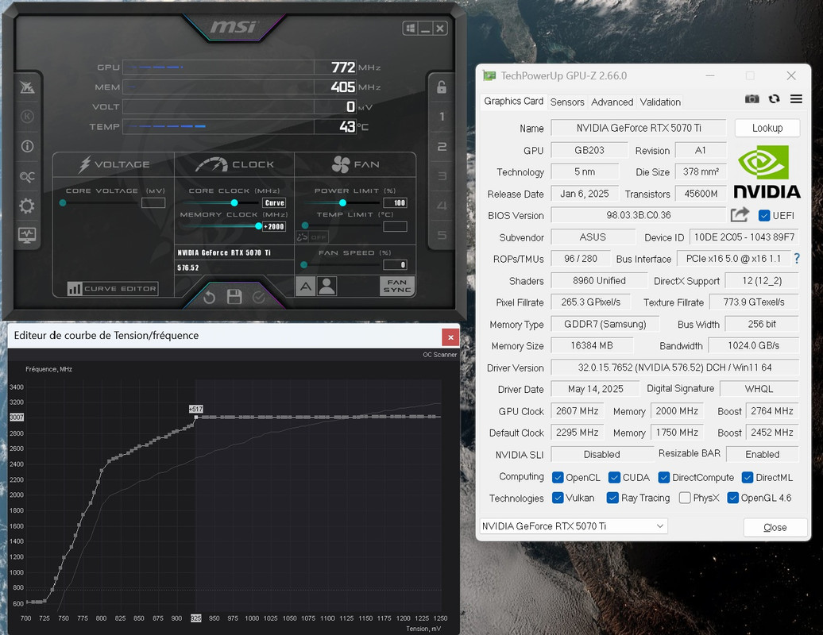Switch to Graphics Card tab in GPU-Z
The height and width of the screenshot is (635, 823).
(x=513, y=101)
